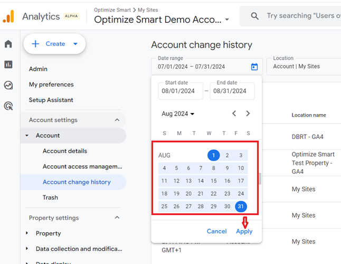Open the Reports bar chart icon
This screenshot has width=341, height=264.
coord(8,64)
